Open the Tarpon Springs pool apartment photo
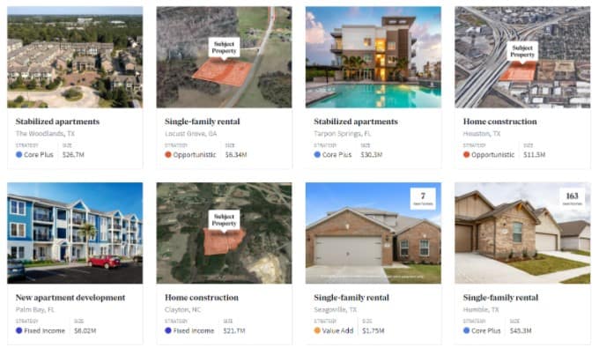This screenshot has width=599, height=355. [x=373, y=57]
